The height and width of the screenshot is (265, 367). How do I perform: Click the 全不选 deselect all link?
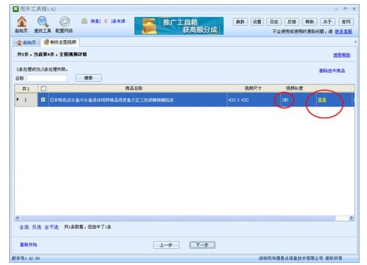tap(51, 227)
